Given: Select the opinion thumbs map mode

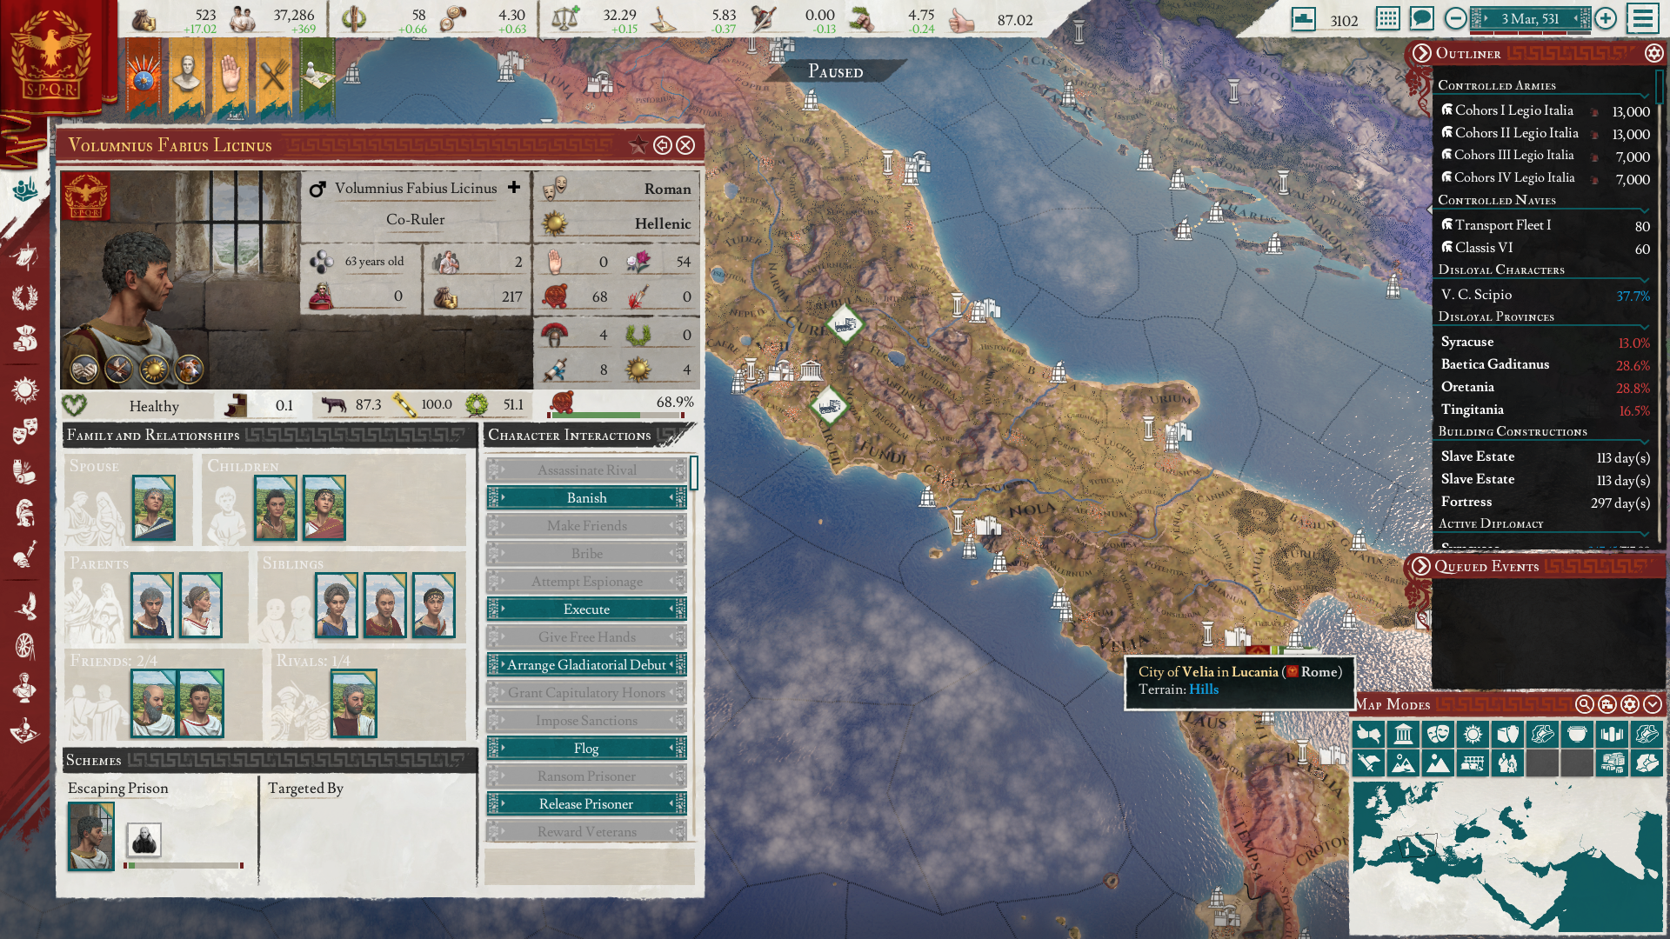Looking at the screenshot, I should (1368, 734).
